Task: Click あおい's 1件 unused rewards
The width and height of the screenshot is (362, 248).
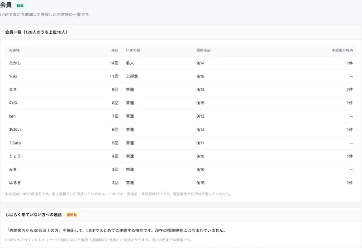Action: (350, 129)
